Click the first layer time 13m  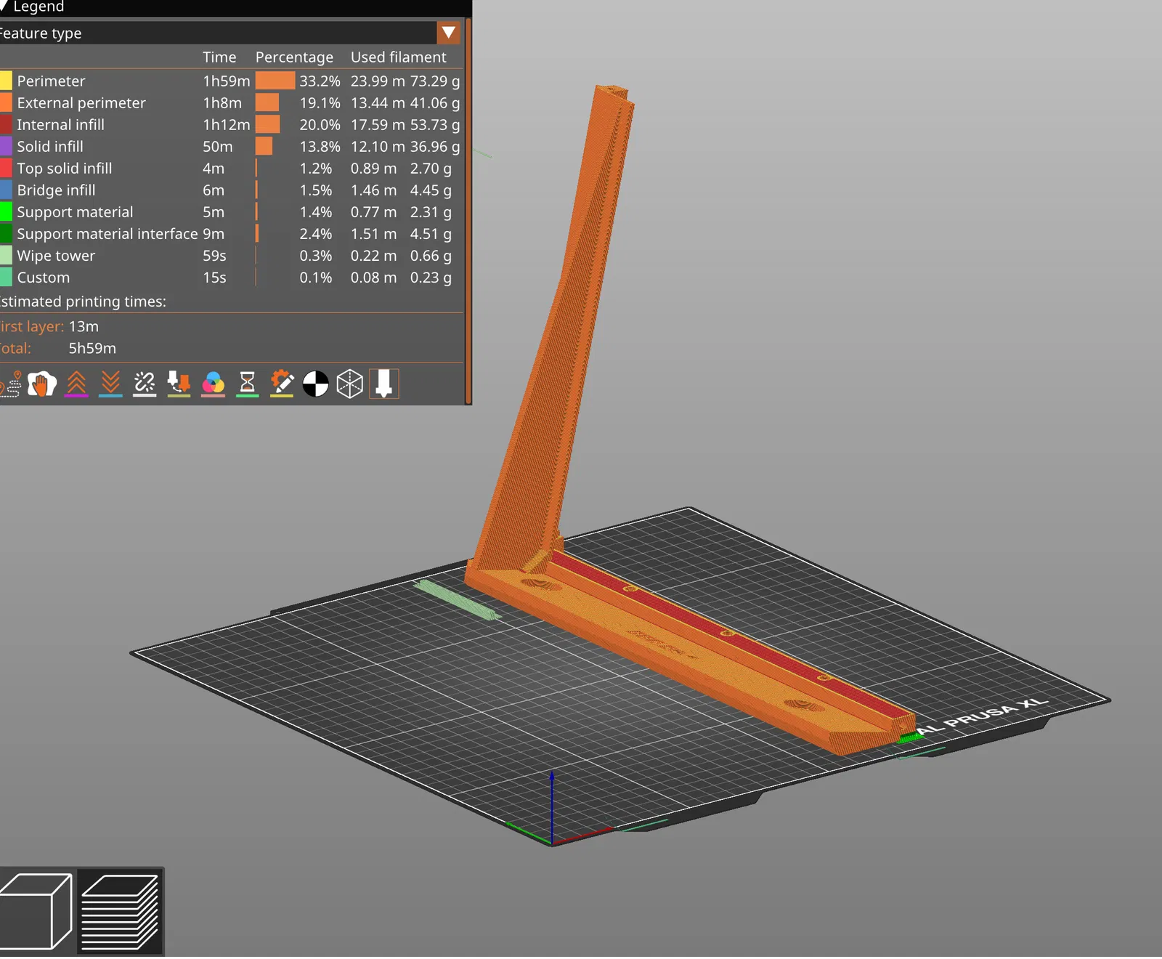pos(84,326)
